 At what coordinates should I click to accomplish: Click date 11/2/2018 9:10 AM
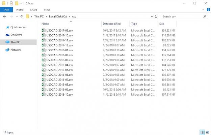(114, 95)
